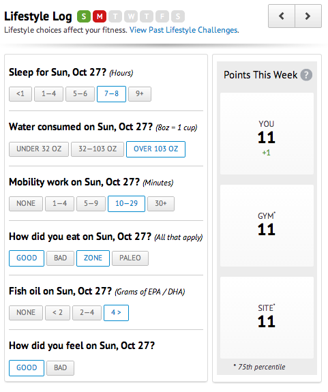The image size is (328, 392).
Task: Go to next day with right arrow
Action: [308, 16]
